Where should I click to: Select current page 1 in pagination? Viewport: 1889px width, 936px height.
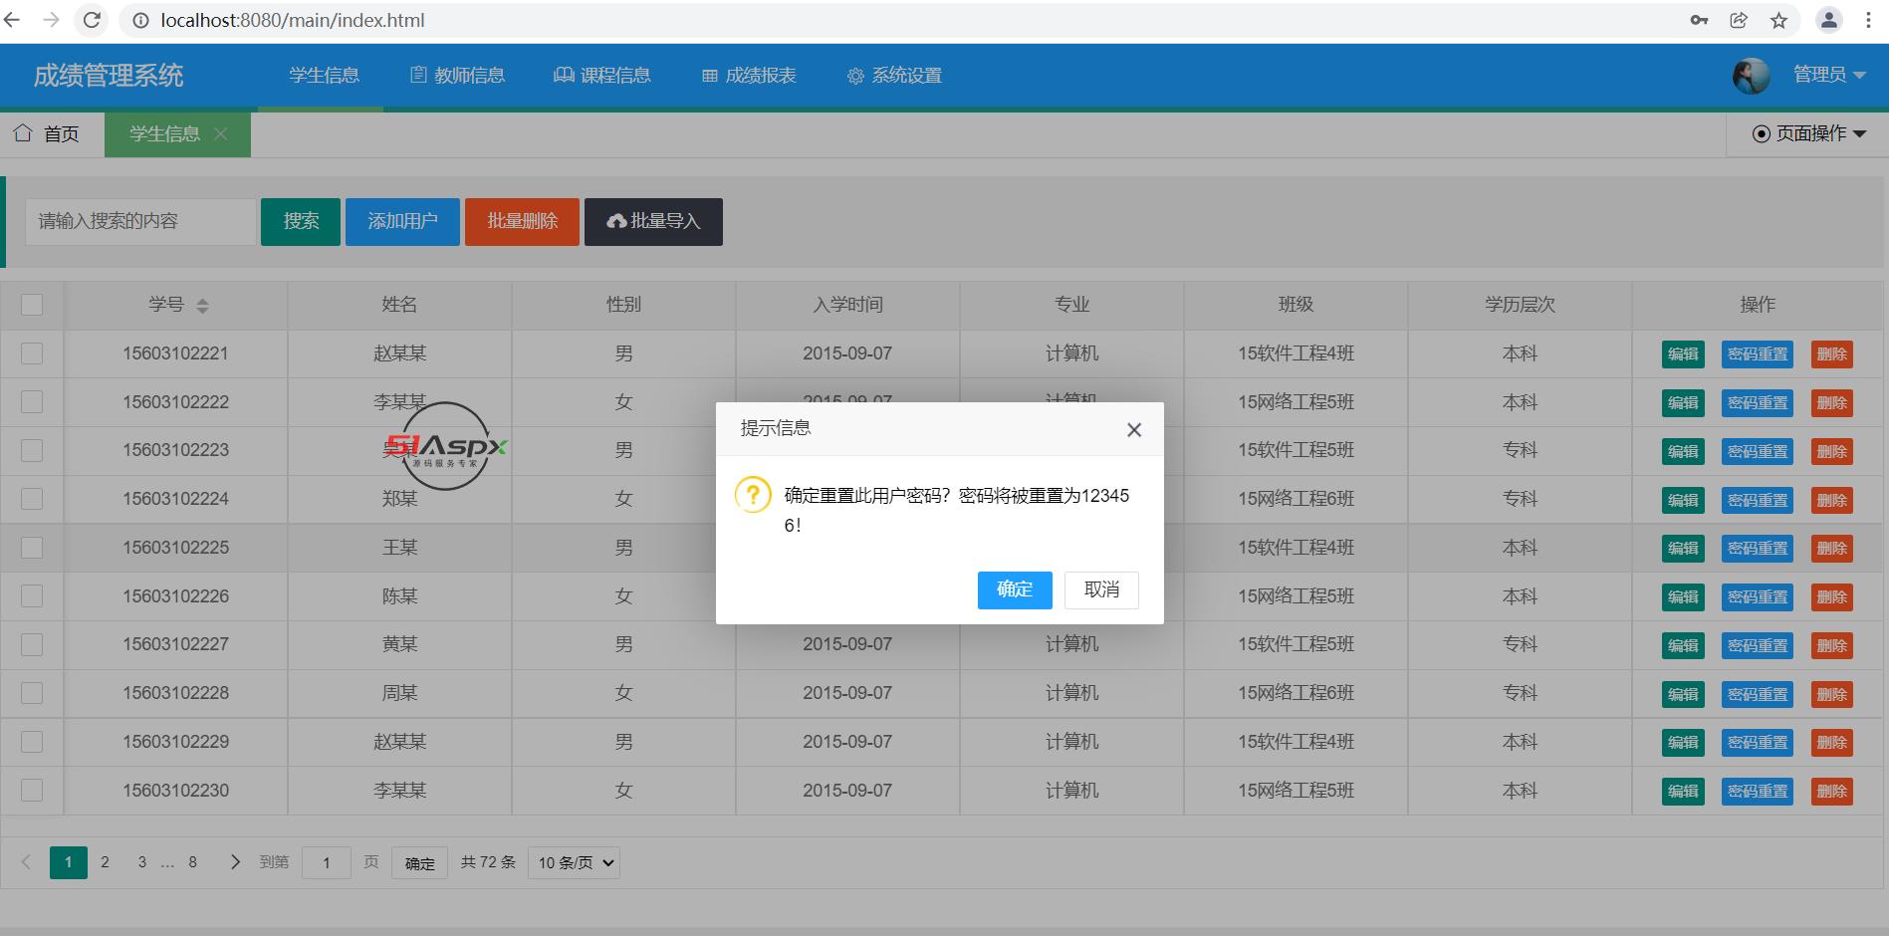[x=69, y=862]
